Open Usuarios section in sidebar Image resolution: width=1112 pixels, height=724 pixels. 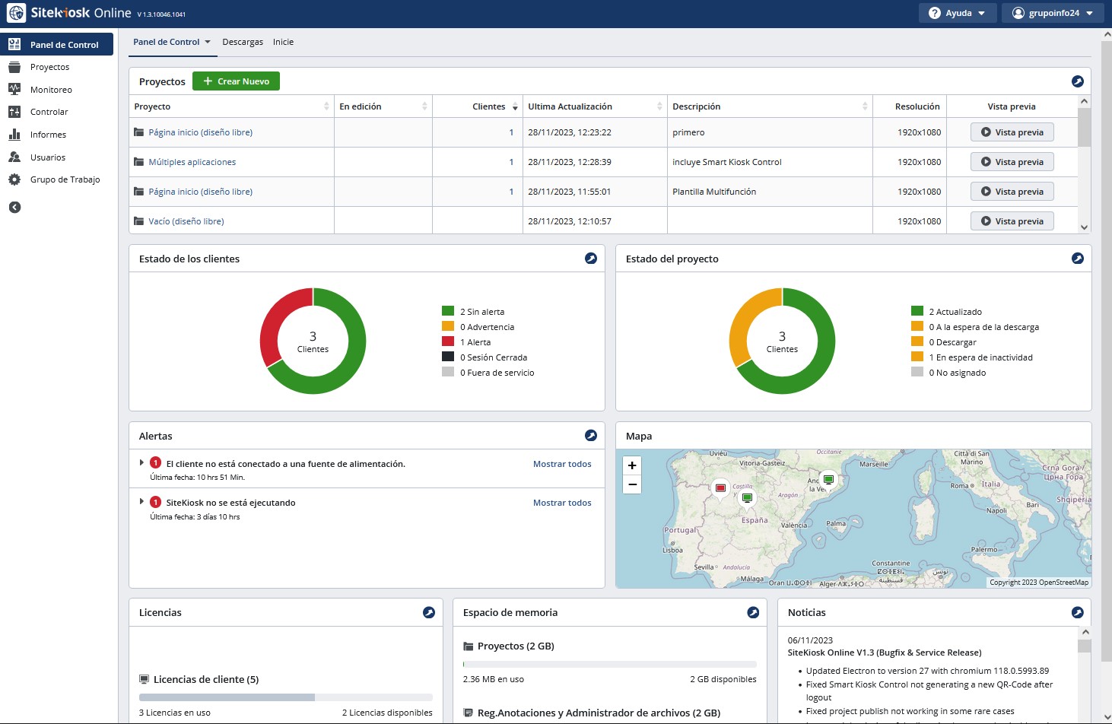click(x=47, y=157)
